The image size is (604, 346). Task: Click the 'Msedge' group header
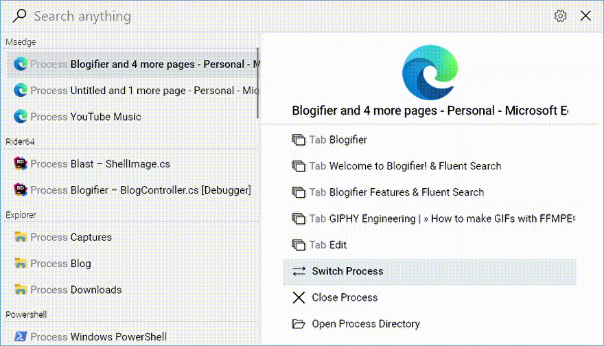21,42
